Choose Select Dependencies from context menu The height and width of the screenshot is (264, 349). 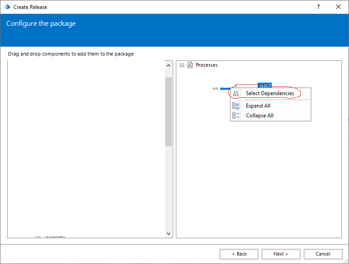point(270,93)
